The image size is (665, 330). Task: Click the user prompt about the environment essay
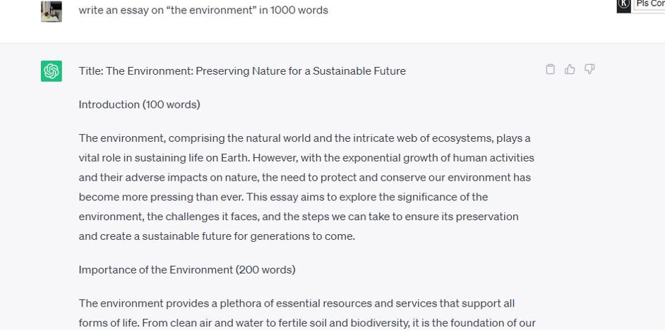203,11
